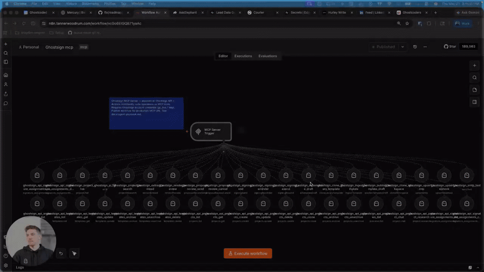Click Ask Gemini in Chrome

[467, 13]
